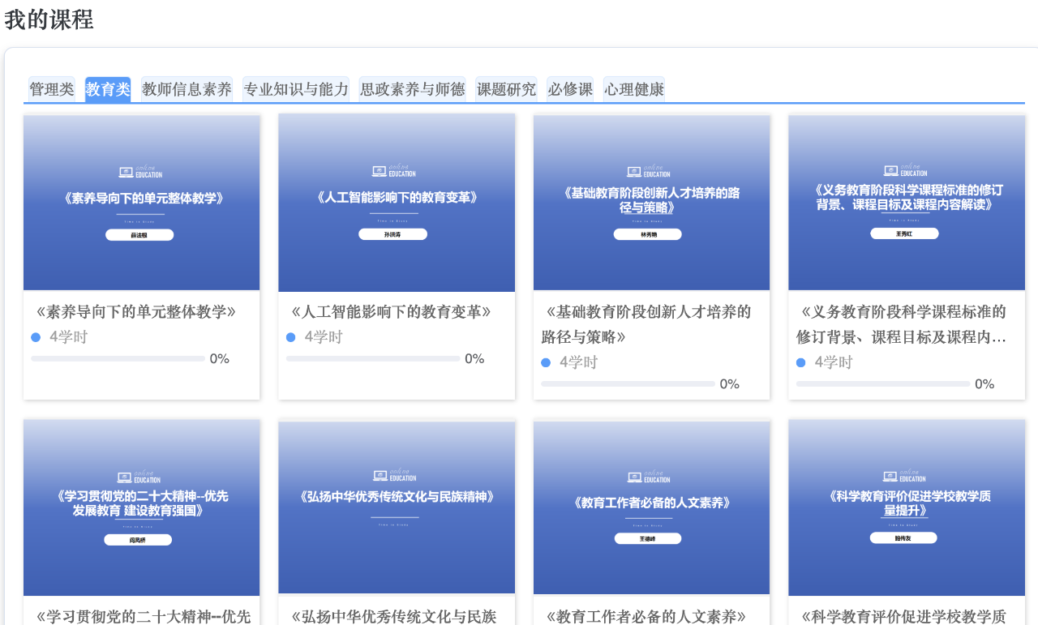Click 4学时 text under 义务教育阶段科学课程标准
1038x625 pixels.
[834, 362]
